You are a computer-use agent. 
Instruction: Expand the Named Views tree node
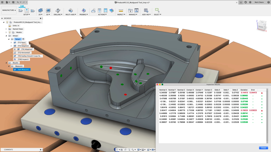point(6,29)
